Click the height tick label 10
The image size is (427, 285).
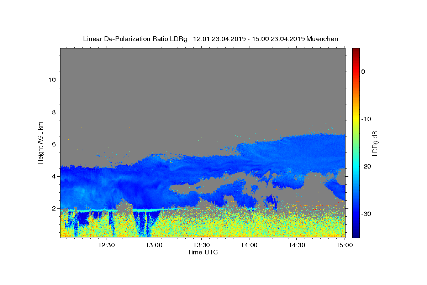[x=52, y=80]
